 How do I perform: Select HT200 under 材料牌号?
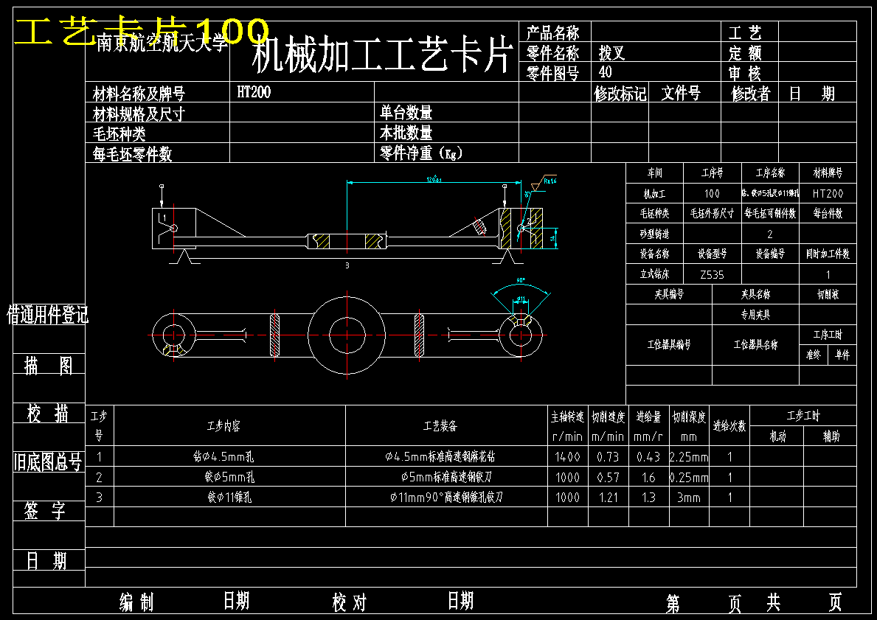coord(828,193)
